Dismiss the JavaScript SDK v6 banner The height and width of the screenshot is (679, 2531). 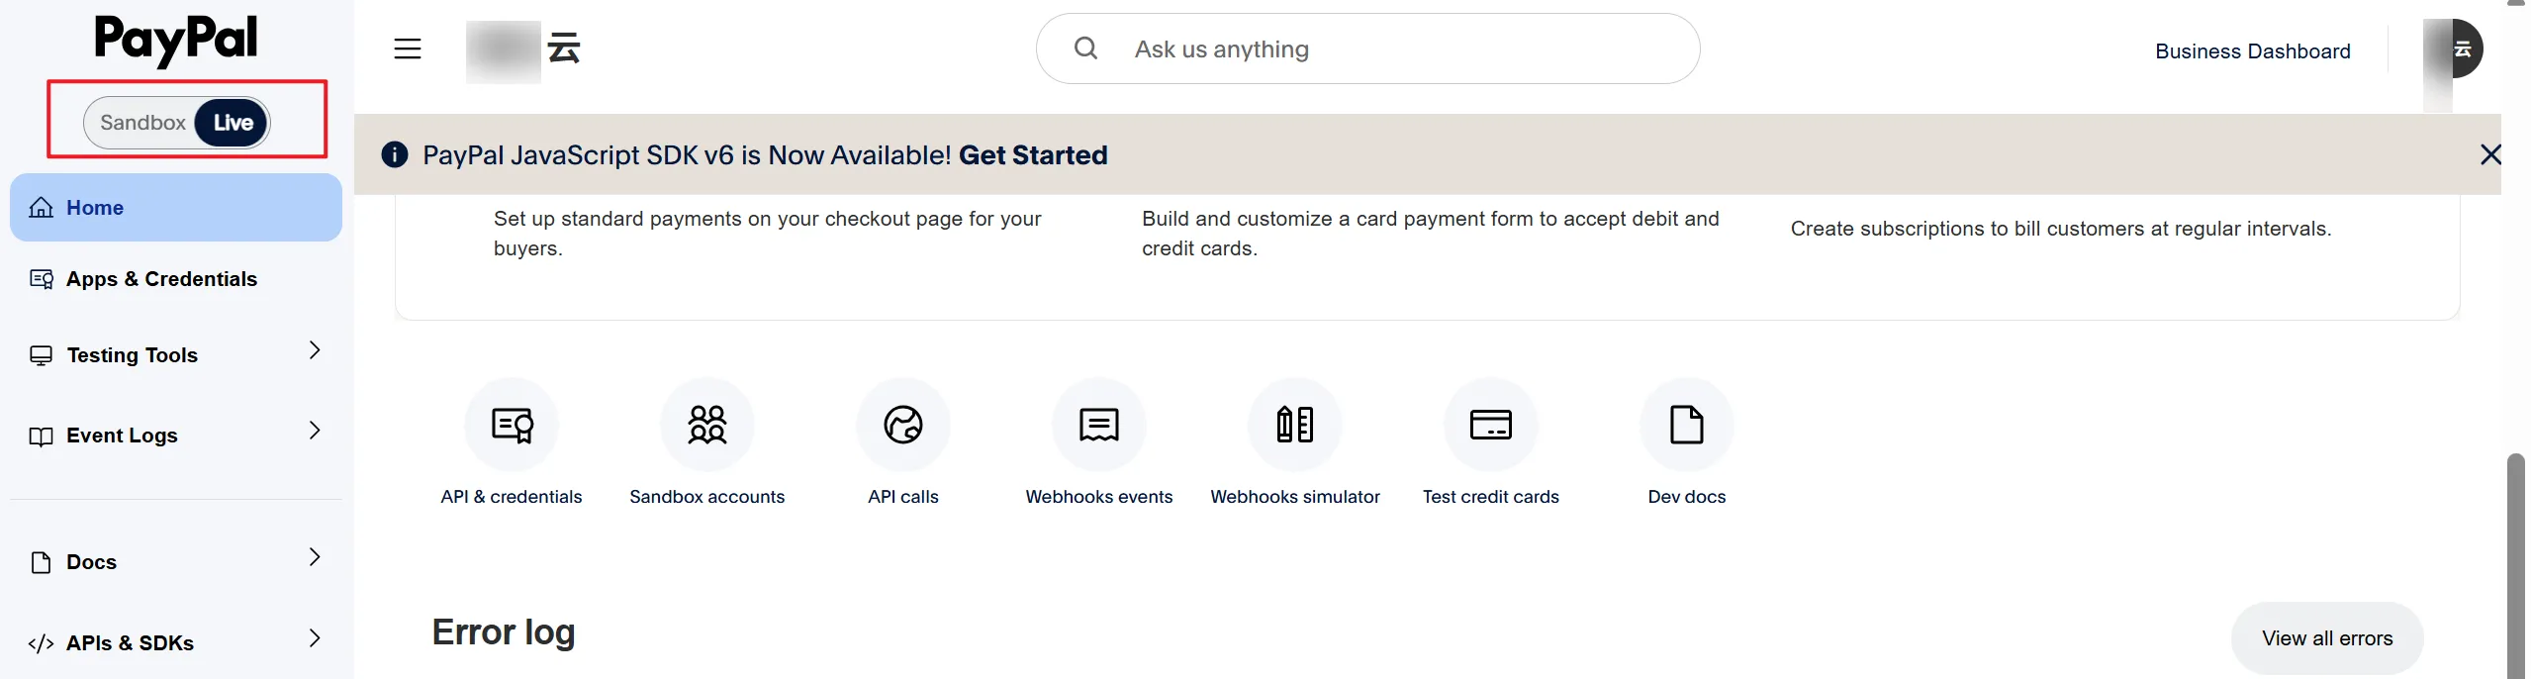[x=2489, y=154]
